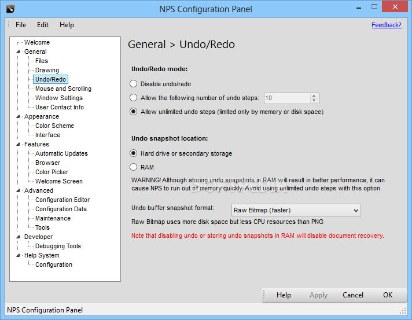Select Developer tree label
The width and height of the screenshot is (412, 320).
(x=38, y=237)
